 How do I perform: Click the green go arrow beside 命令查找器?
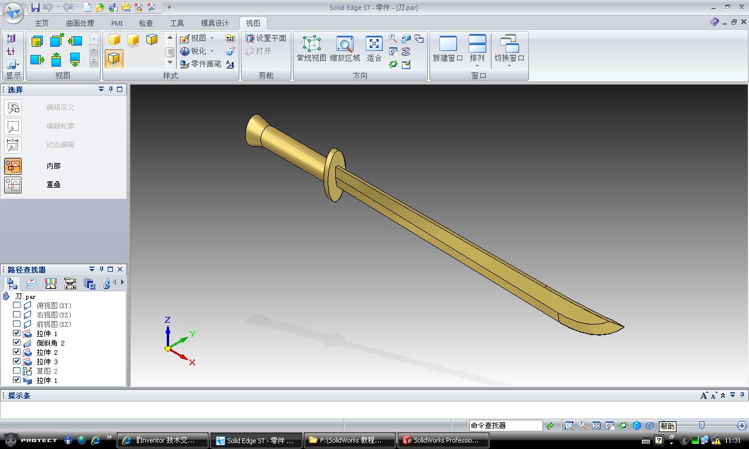(550, 426)
